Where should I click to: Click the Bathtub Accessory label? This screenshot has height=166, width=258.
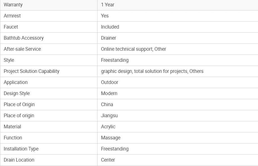24,38
